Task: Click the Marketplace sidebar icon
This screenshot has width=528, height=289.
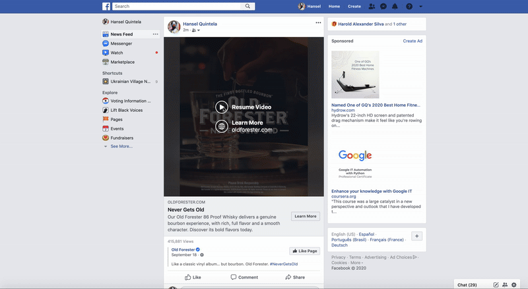Action: tap(106, 62)
